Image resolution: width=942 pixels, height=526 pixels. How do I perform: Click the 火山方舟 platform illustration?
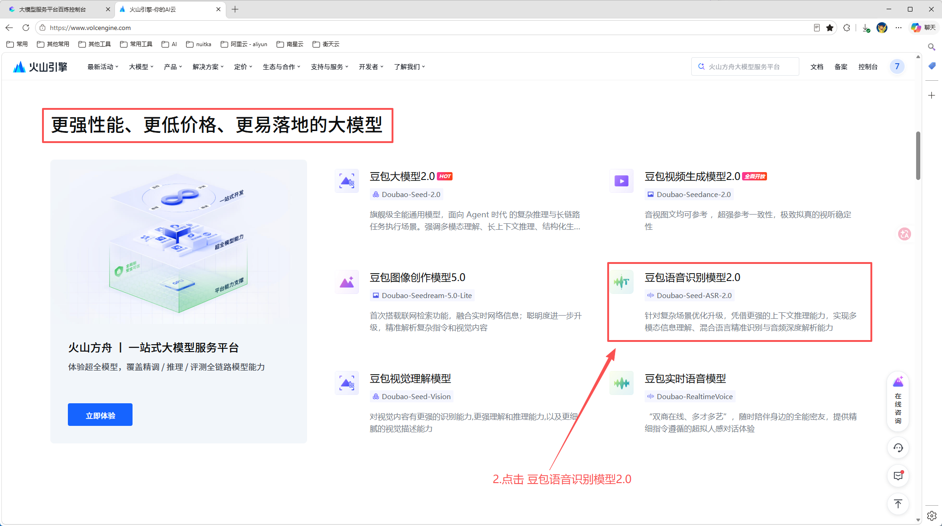(179, 242)
